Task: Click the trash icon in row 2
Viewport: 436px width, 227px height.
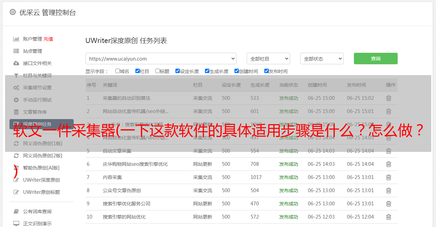Action: (x=388, y=111)
